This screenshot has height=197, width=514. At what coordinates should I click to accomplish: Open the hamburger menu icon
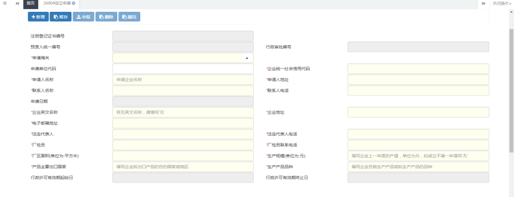pos(5,3)
